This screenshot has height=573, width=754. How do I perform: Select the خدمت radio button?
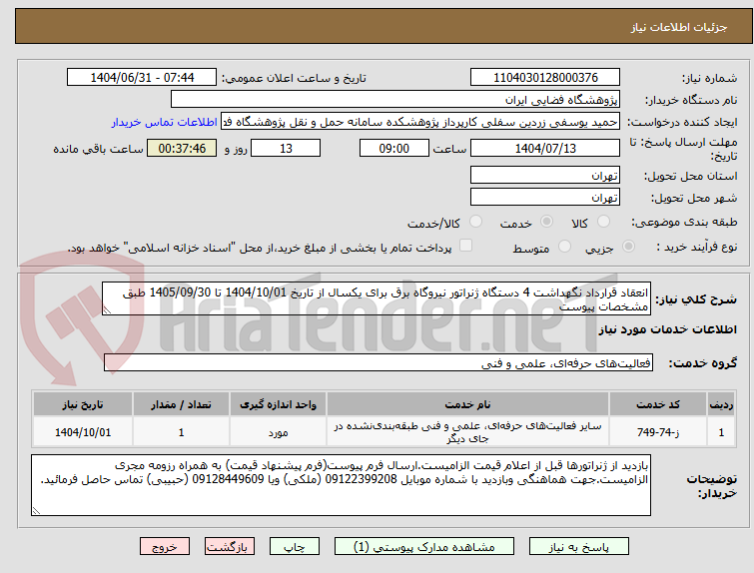tap(546, 222)
